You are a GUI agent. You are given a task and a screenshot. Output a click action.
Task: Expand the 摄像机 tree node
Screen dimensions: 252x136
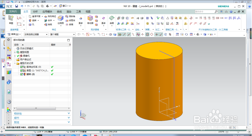pyautogui.click(x=15, y=56)
